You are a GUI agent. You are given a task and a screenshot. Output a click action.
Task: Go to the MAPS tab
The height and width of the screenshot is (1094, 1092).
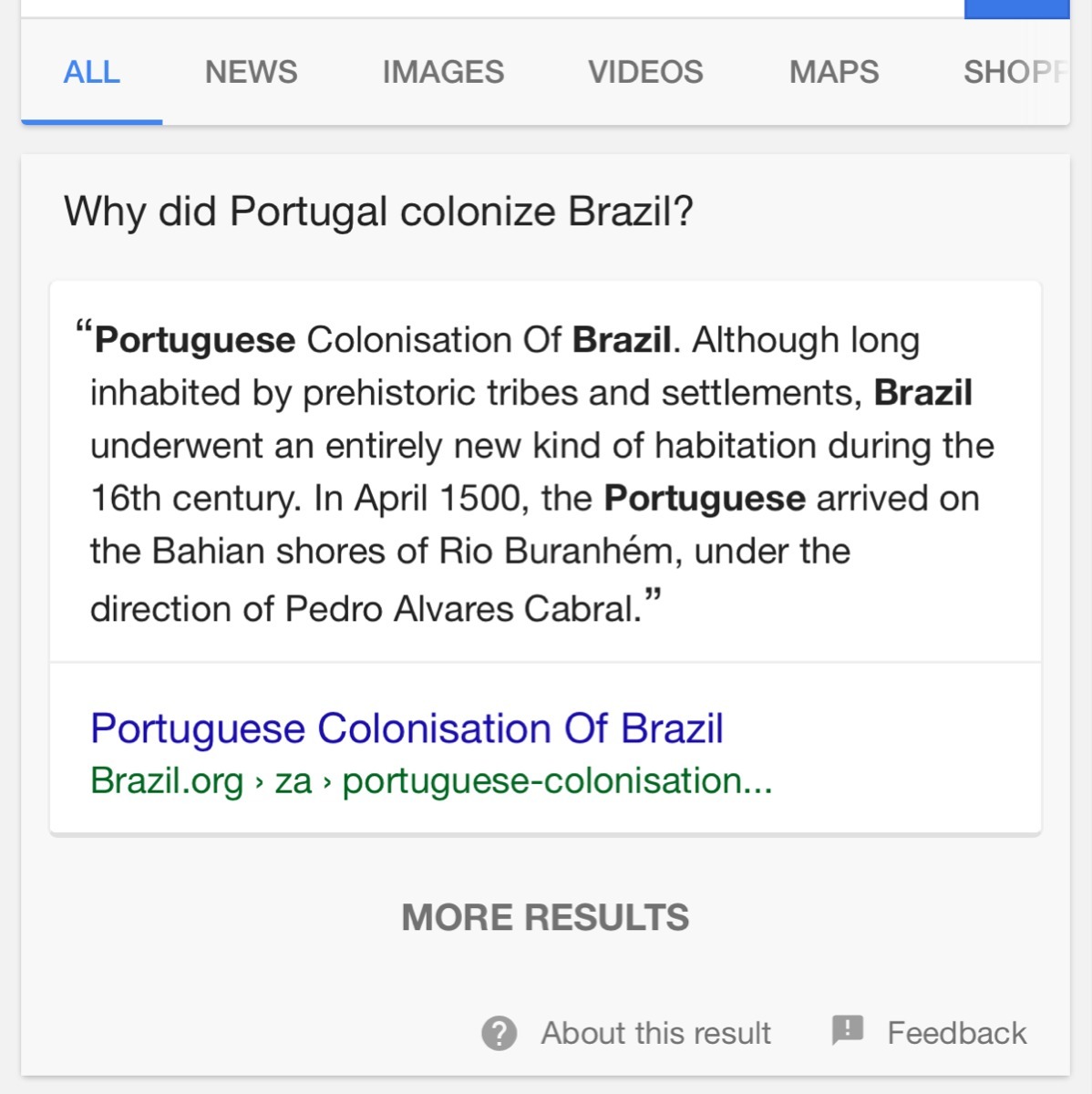point(834,72)
